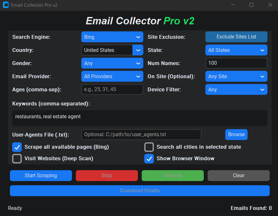The height and width of the screenshot is (216, 278).
Task: Expand the On Site dropdown showing Any Site
Action: click(x=236, y=76)
